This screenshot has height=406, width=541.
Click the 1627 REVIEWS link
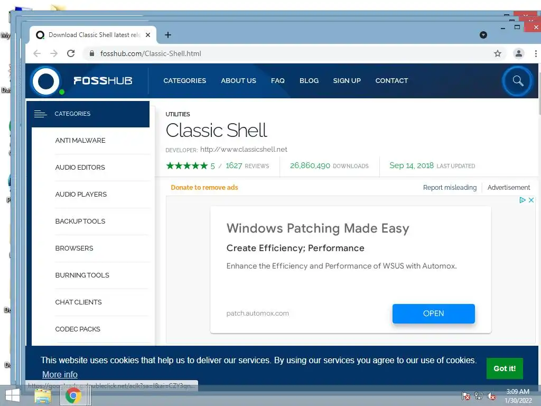pos(247,165)
